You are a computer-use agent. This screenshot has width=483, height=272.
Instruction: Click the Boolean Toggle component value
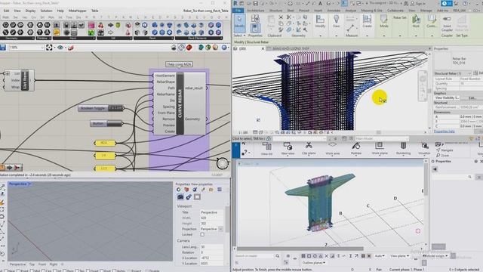[115, 108]
